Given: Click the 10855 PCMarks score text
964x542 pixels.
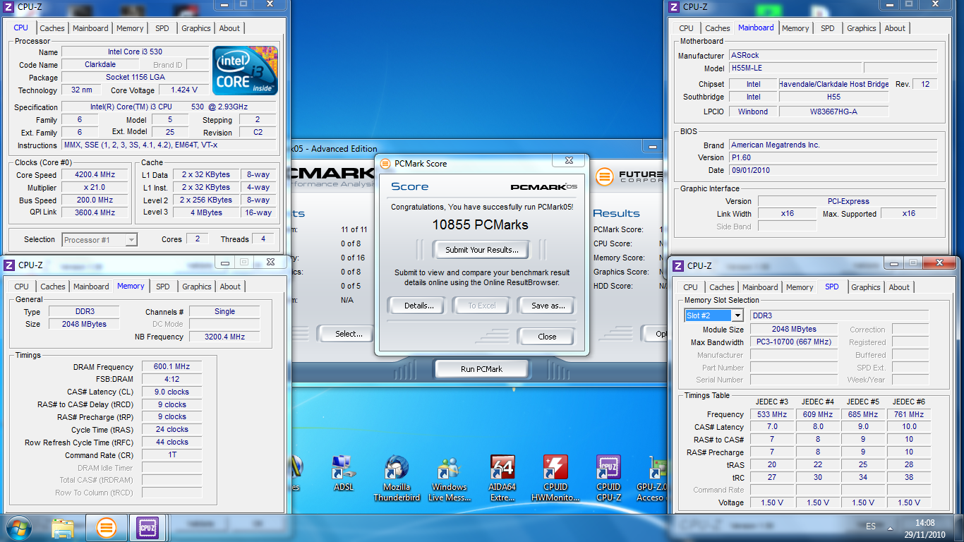Looking at the screenshot, I should [x=480, y=225].
